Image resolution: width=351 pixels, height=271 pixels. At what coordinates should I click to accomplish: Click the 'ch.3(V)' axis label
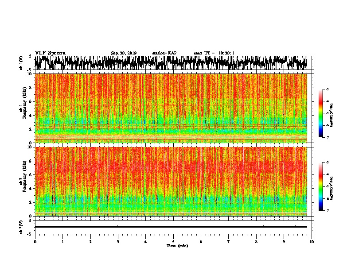[21, 227]
